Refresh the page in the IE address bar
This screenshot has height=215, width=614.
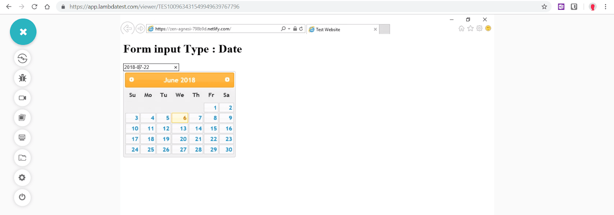[x=301, y=29]
